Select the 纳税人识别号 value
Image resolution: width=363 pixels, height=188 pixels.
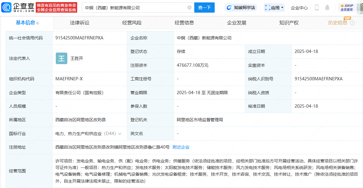(x=319, y=79)
